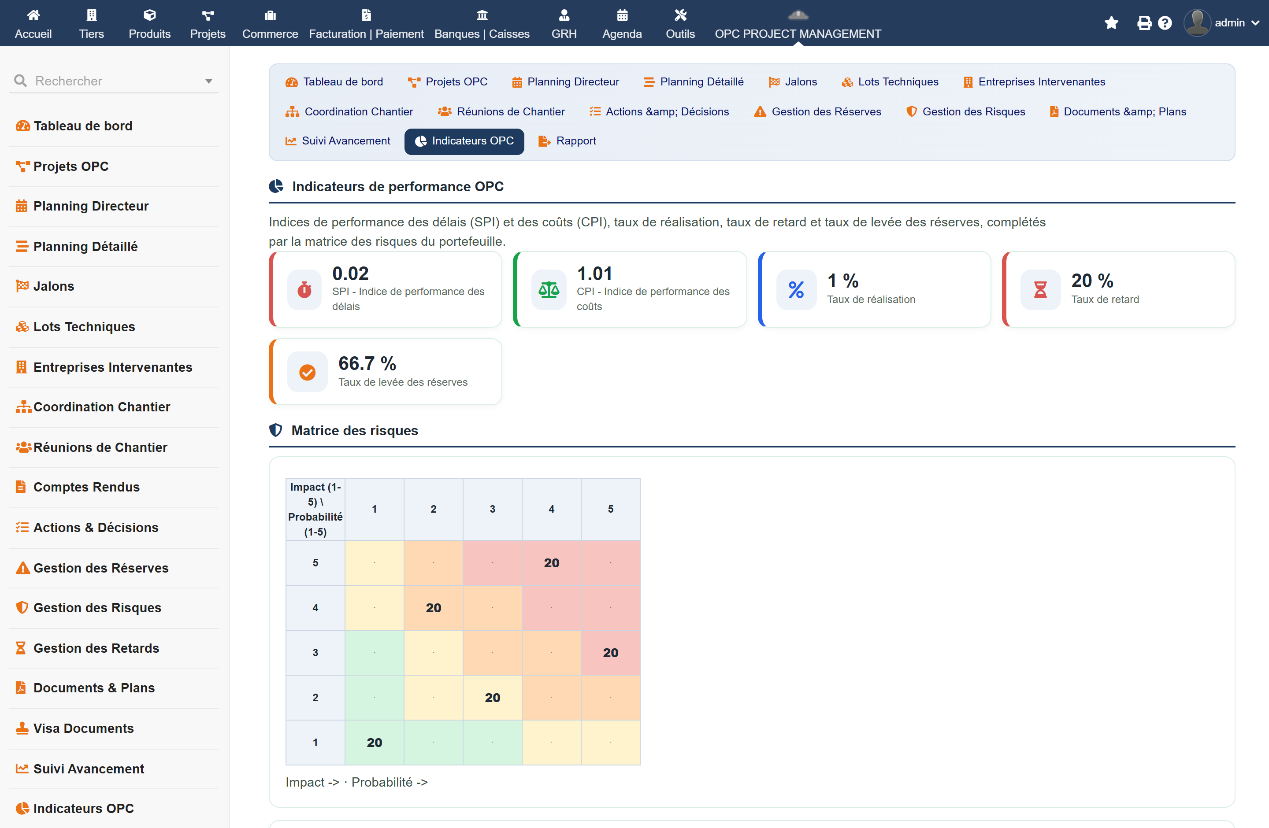Click the GRH top menu icon

point(564,15)
